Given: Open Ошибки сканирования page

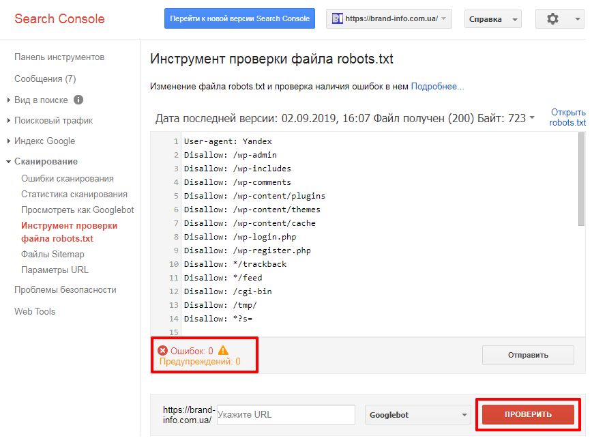Looking at the screenshot, I should tap(68, 178).
